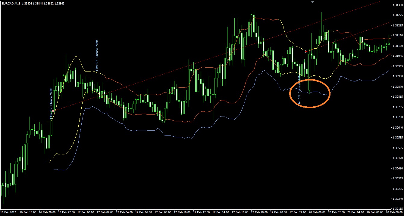Image resolution: width=404 pixels, height=216 pixels.
Task: Select the red arrow marker near 16 Feb 20:00
Action: [x=53, y=111]
